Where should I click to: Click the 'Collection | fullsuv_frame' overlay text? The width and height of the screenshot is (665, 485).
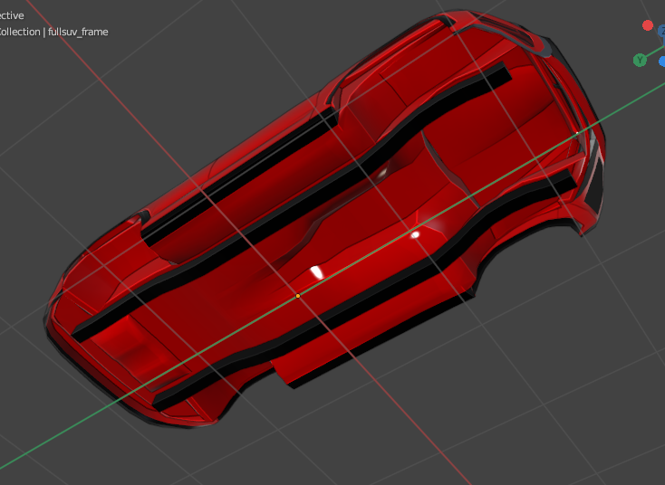pos(53,32)
